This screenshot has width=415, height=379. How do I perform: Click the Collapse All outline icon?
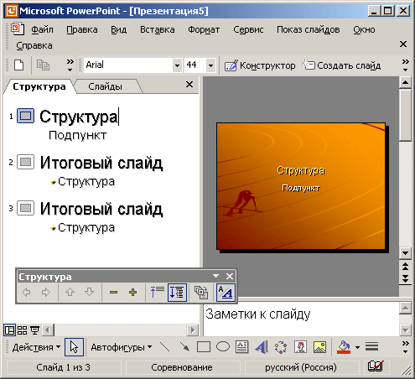click(158, 293)
